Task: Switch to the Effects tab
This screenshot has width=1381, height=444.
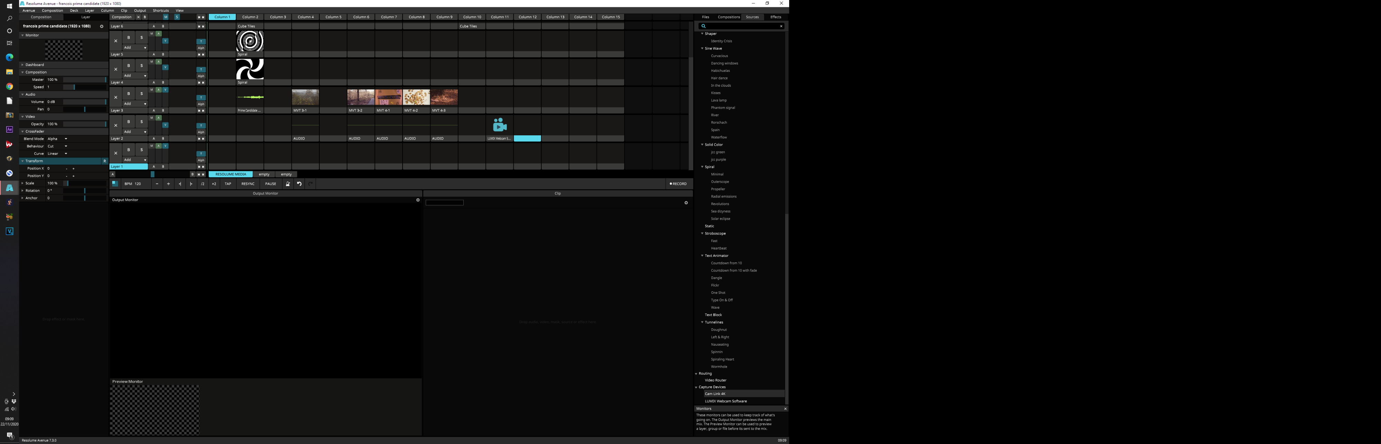Action: [775, 17]
